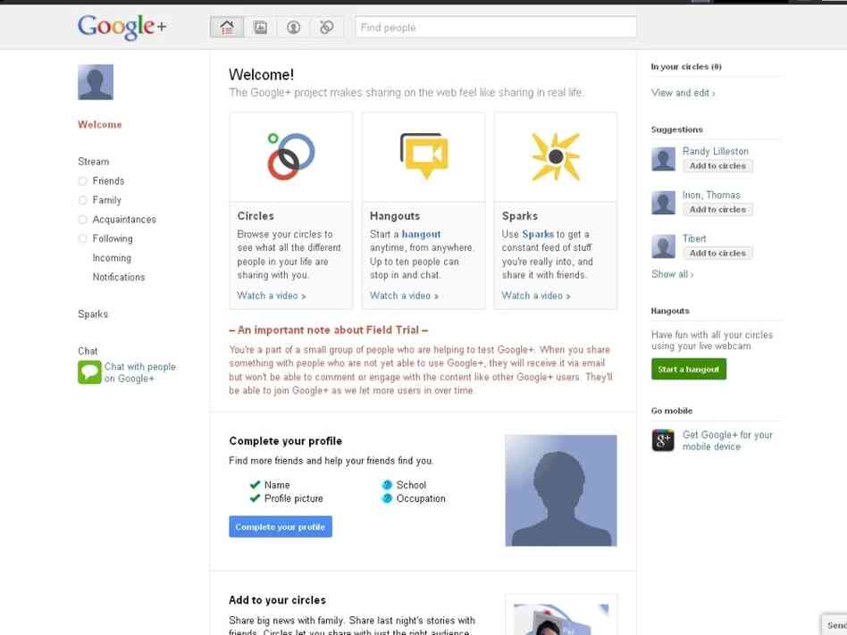Click 'Add to your circles' heading

pos(278,600)
